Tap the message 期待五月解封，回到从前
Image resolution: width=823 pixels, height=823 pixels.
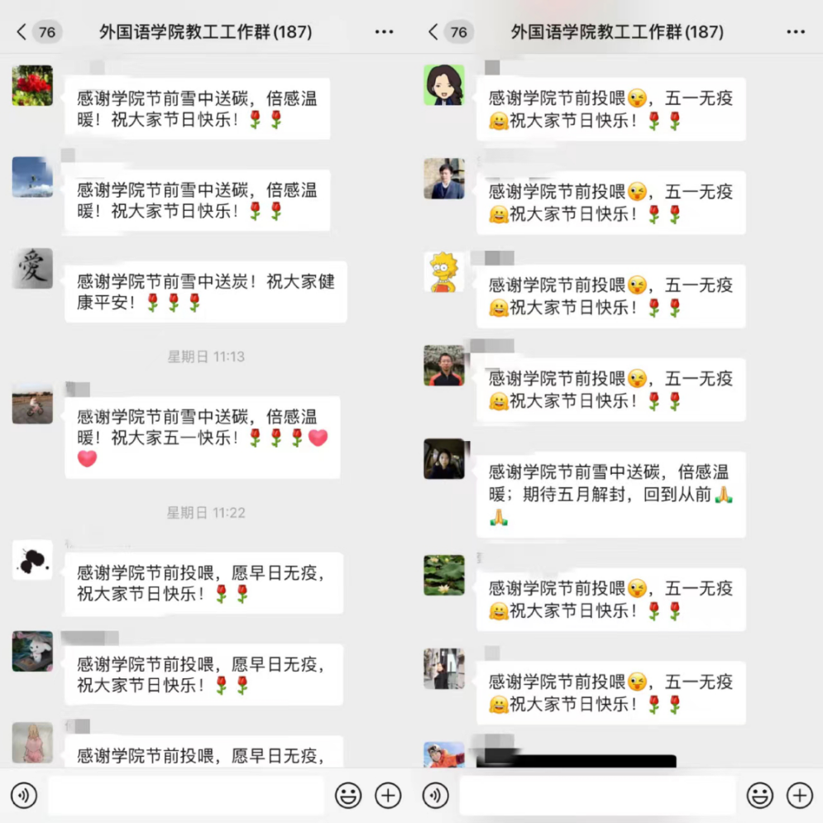[611, 495]
